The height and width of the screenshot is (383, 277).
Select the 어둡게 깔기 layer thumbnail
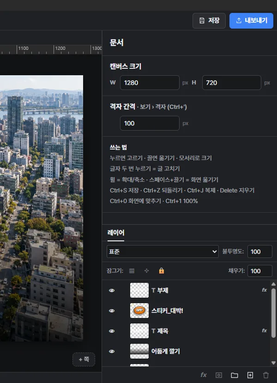[139, 351]
